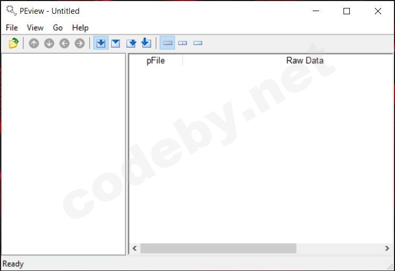Click the Open file folder icon

[14, 43]
